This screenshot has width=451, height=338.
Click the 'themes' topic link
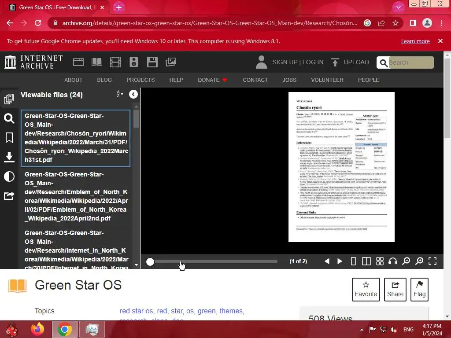[231, 311]
